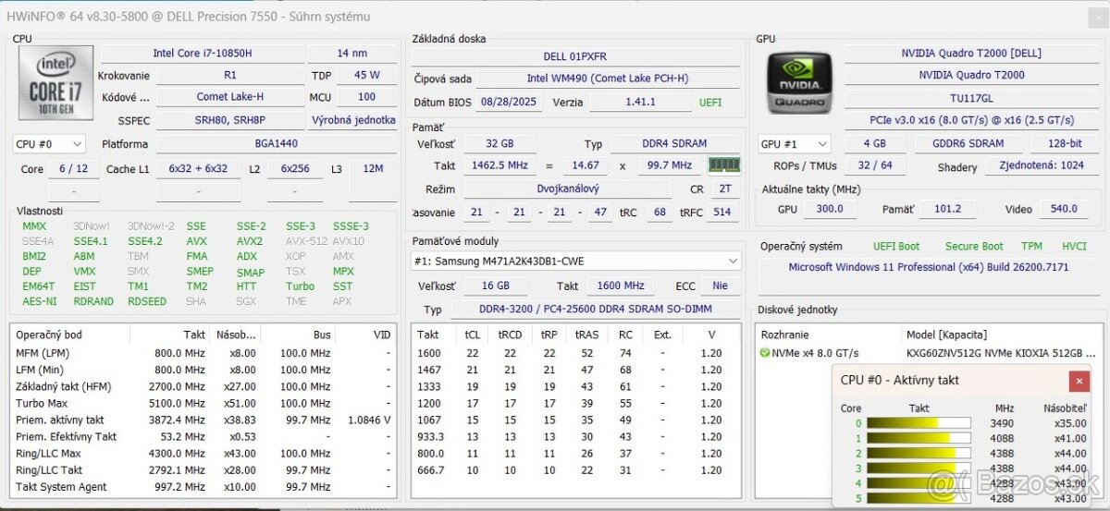Screen dimensions: 1110x511
Task: Click the TU117GL GPU chip field
Action: click(970, 97)
